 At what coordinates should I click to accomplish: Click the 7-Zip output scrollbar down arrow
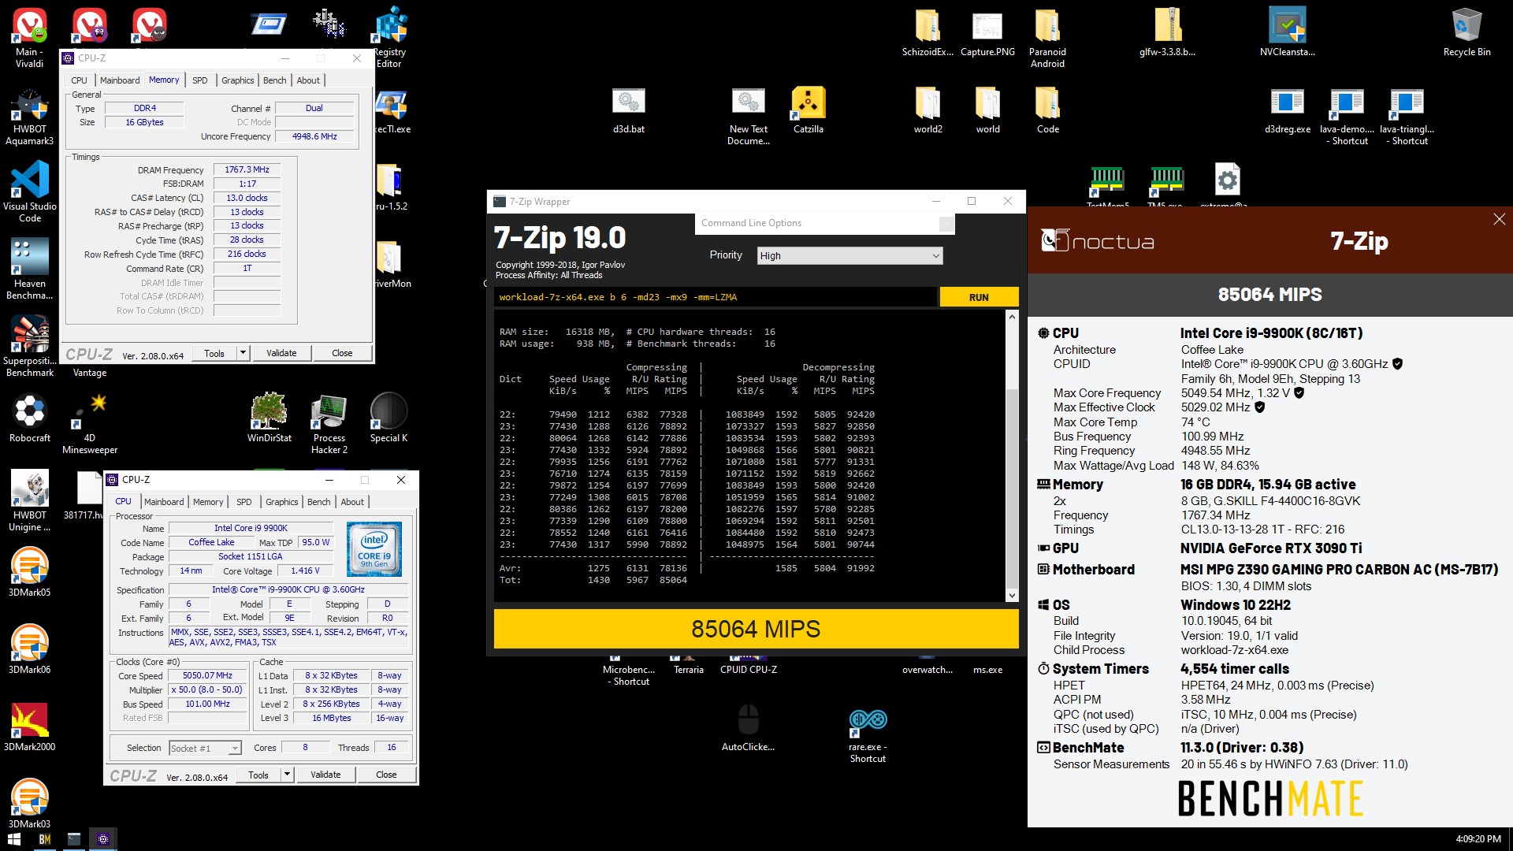tap(1013, 596)
